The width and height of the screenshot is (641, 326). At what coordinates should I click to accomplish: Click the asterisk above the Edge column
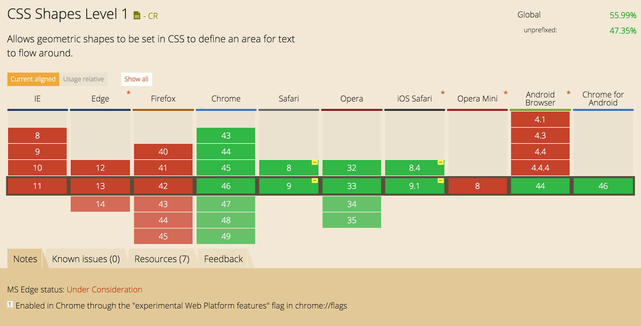click(129, 93)
